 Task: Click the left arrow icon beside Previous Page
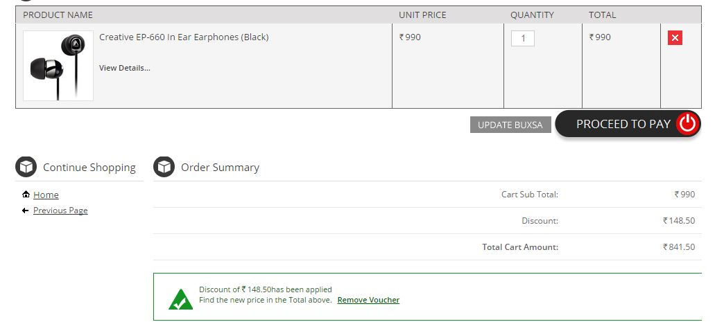pyautogui.click(x=26, y=211)
